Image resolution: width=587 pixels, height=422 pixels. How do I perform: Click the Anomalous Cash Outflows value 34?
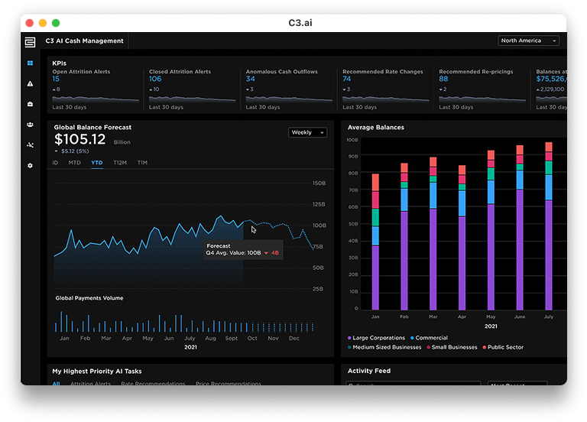click(x=250, y=79)
